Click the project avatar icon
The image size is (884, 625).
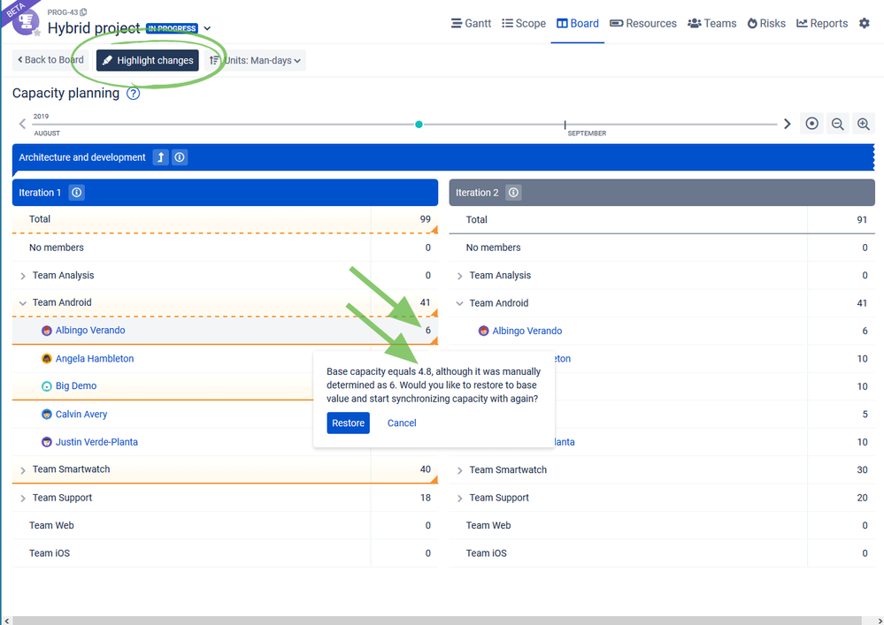tap(26, 22)
